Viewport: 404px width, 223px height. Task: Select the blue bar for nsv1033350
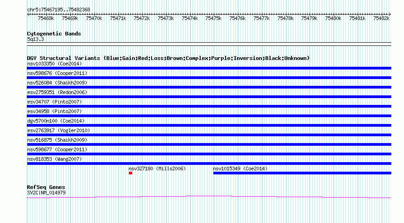pyautogui.click(x=209, y=68)
